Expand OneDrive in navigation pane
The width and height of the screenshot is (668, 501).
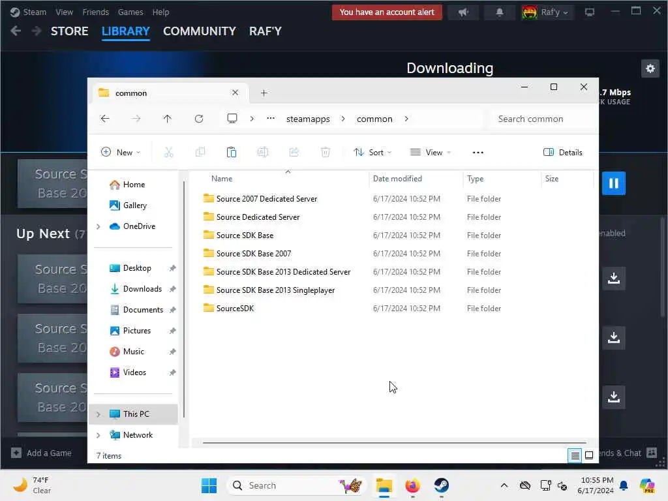[x=99, y=226]
